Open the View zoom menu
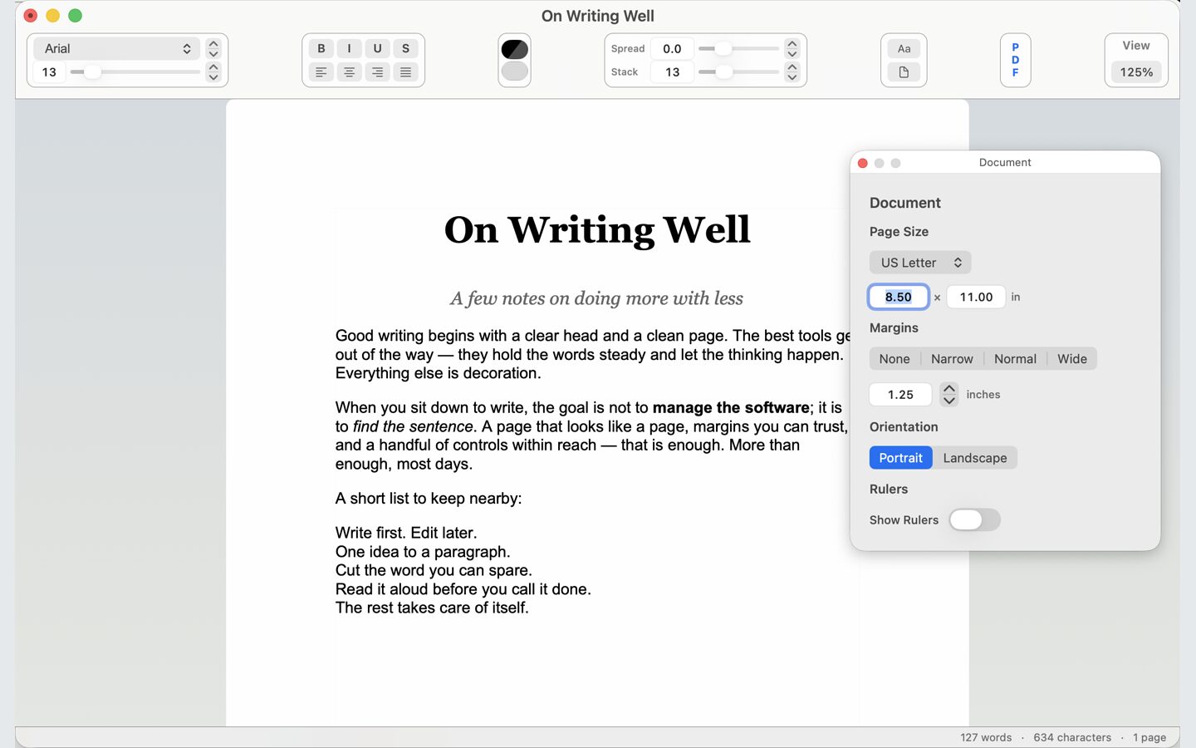Screen dimensions: 1196x748 (x=1136, y=46)
